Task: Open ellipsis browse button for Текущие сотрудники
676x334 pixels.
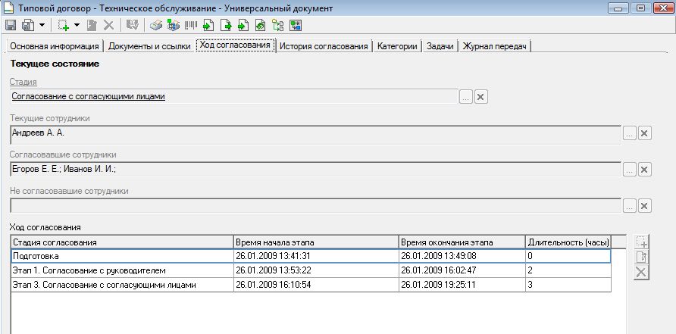Action: pos(630,133)
